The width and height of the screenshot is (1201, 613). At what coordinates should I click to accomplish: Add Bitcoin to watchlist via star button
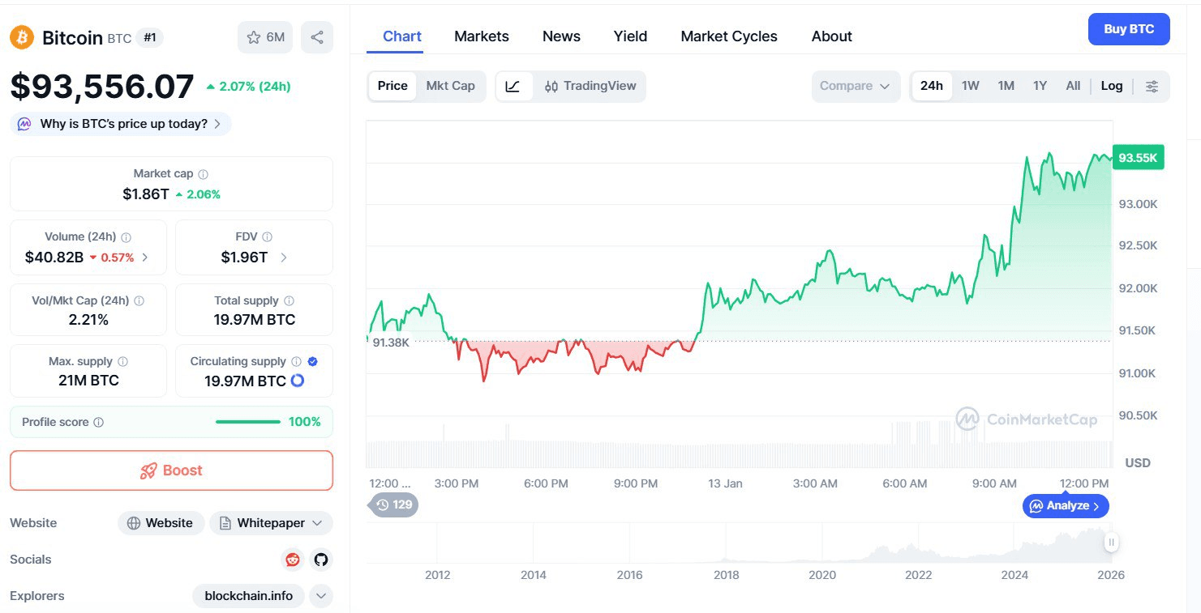click(265, 37)
